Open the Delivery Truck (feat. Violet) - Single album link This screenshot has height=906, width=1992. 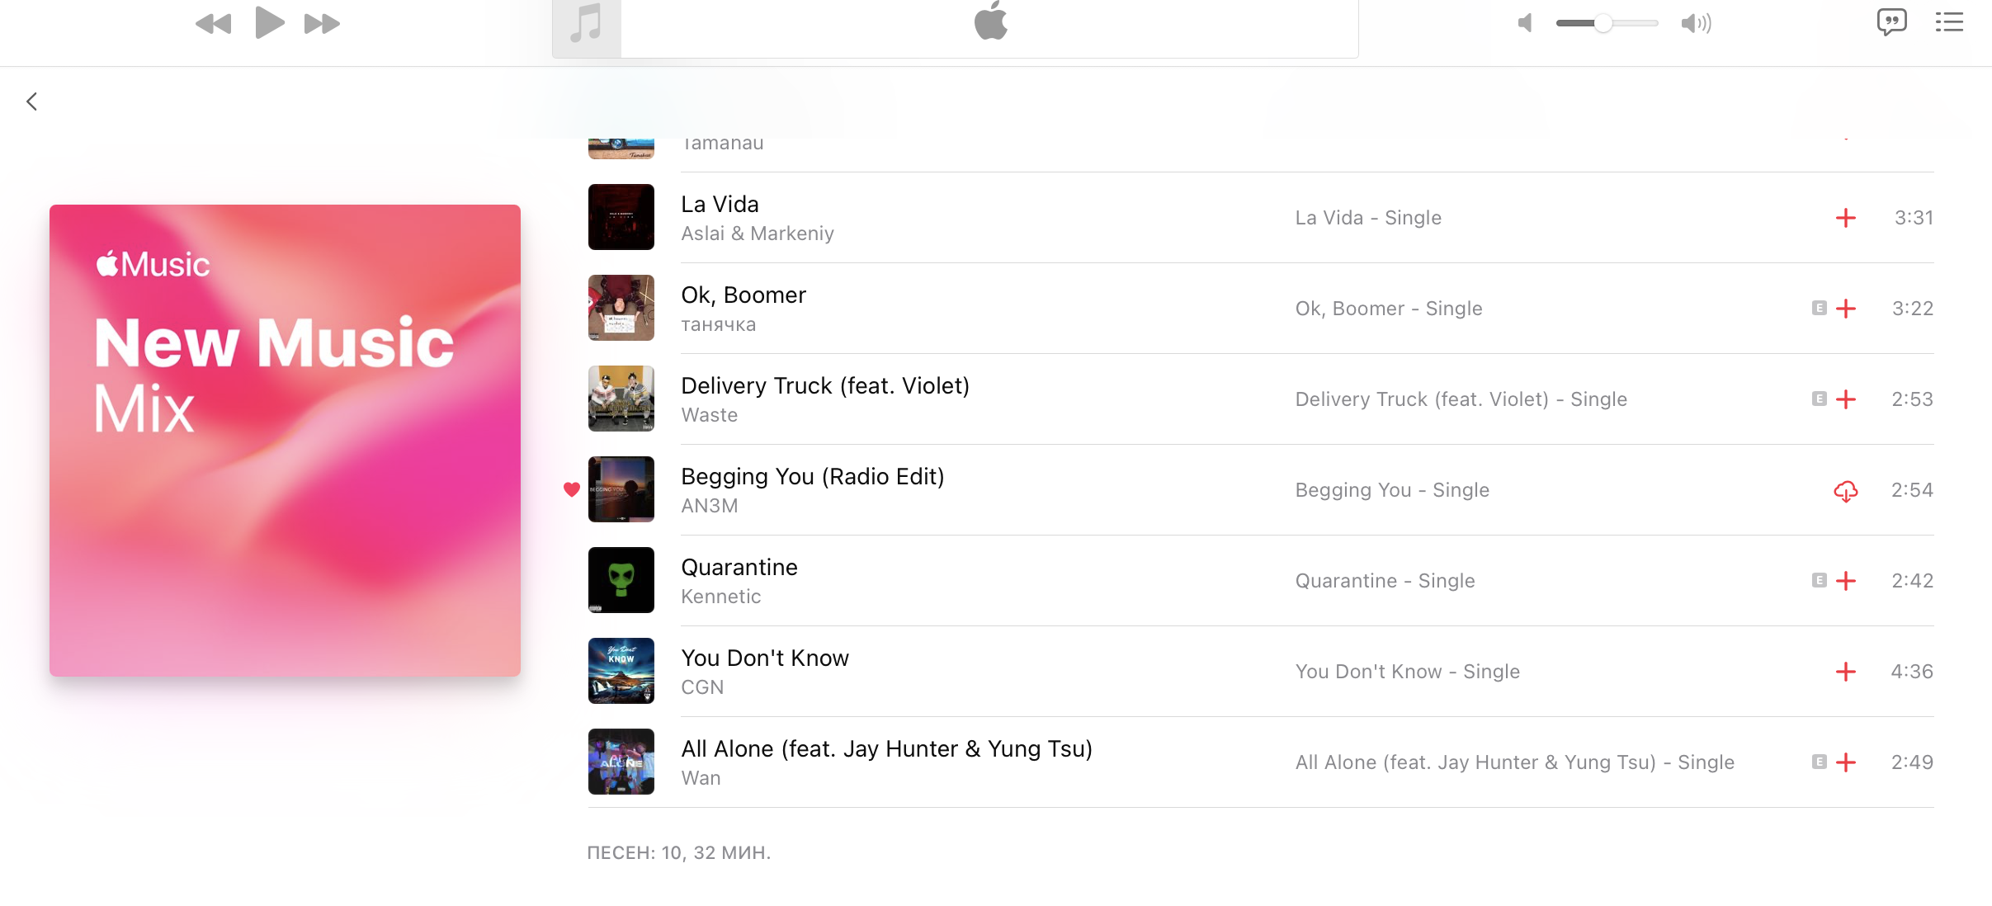click(x=1461, y=399)
